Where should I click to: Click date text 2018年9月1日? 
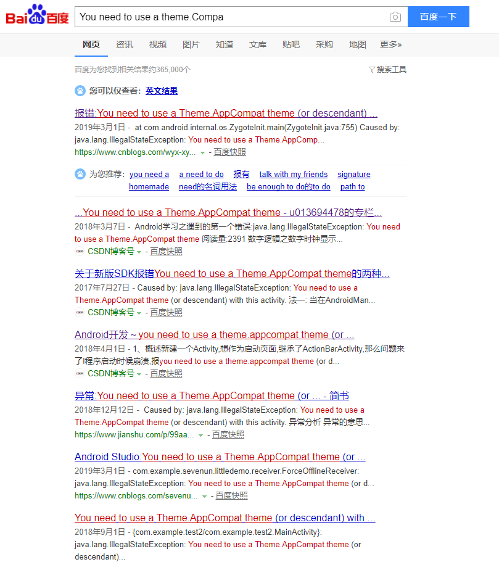tap(100, 532)
